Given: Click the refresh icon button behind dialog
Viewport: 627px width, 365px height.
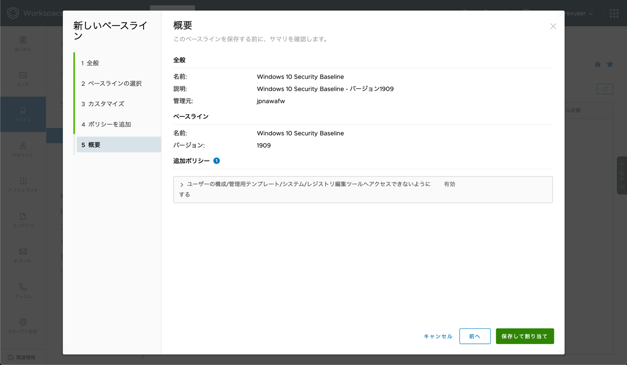Looking at the screenshot, I should pyautogui.click(x=605, y=89).
